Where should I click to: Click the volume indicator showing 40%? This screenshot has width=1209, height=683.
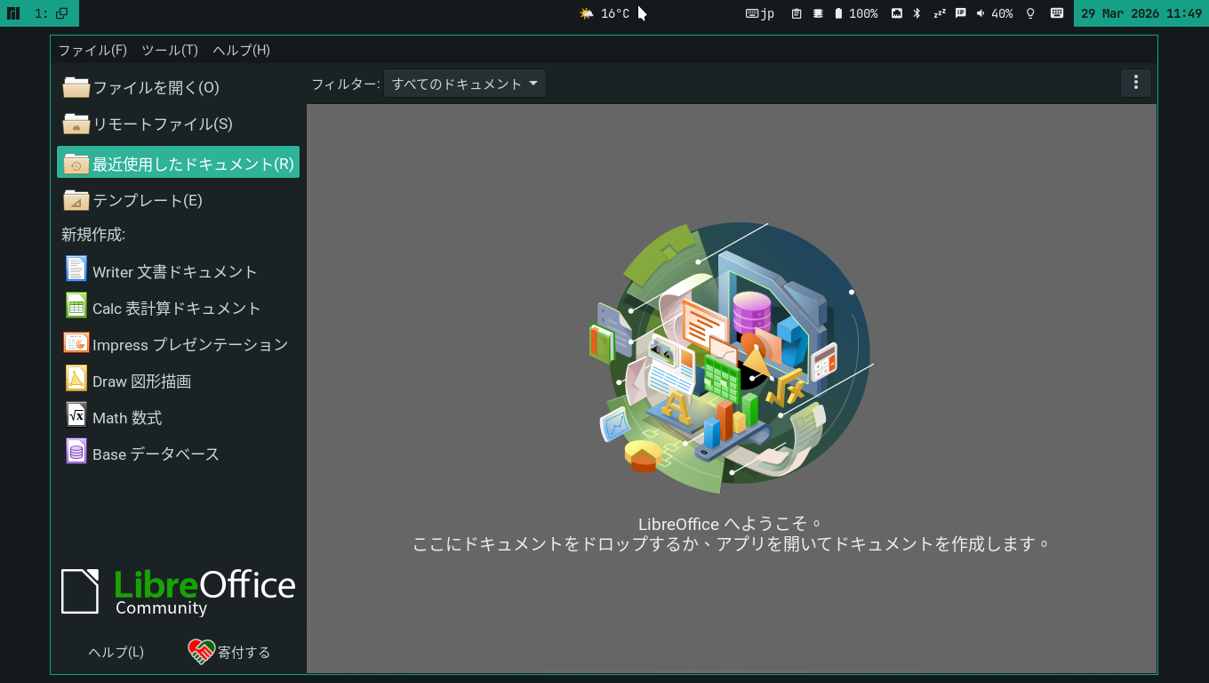point(995,13)
